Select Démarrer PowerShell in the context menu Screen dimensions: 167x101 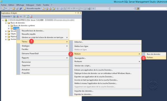click(x=43, y=54)
